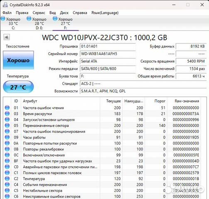Click the Буфер данных value 8192 KB
The image size is (209, 199).
coord(191,46)
